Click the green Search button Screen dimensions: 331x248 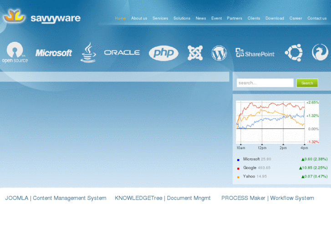click(x=307, y=83)
